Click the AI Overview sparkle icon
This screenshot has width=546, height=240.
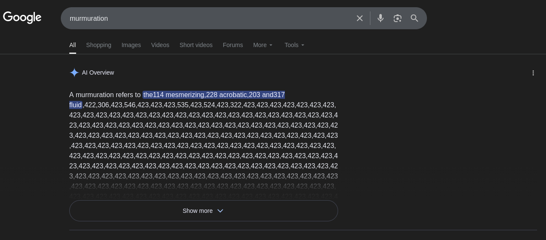74,73
